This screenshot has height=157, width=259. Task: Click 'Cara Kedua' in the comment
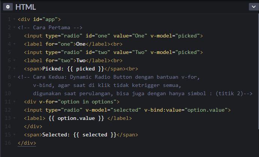click(48, 77)
